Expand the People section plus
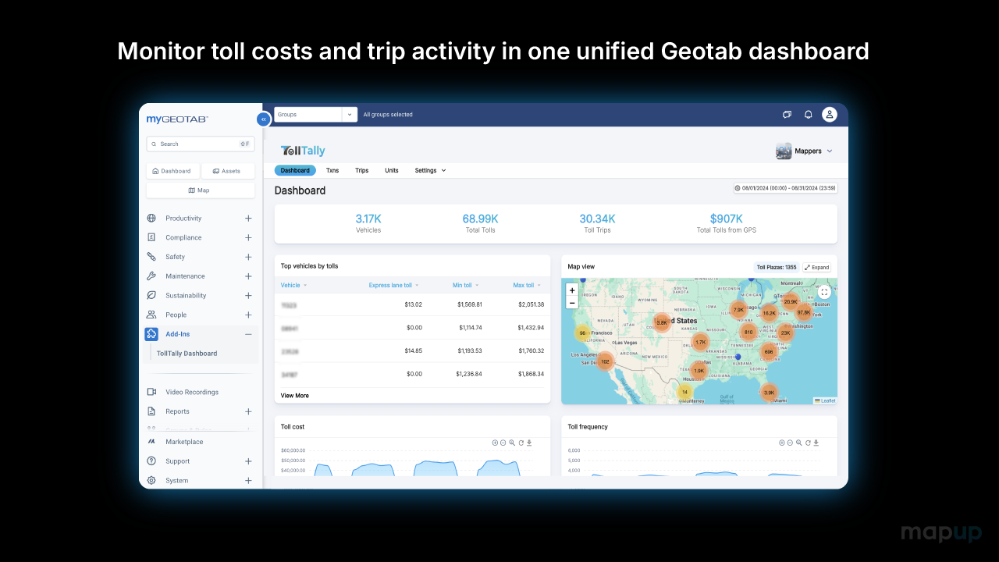The image size is (999, 562). (248, 315)
